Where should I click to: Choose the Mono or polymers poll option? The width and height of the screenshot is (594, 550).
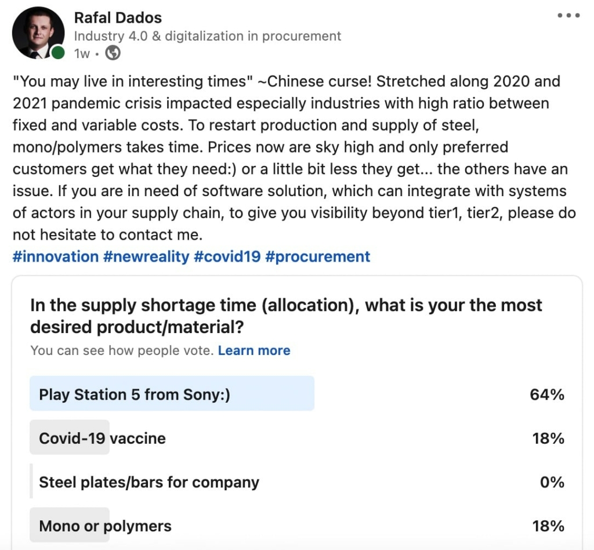pos(105,526)
